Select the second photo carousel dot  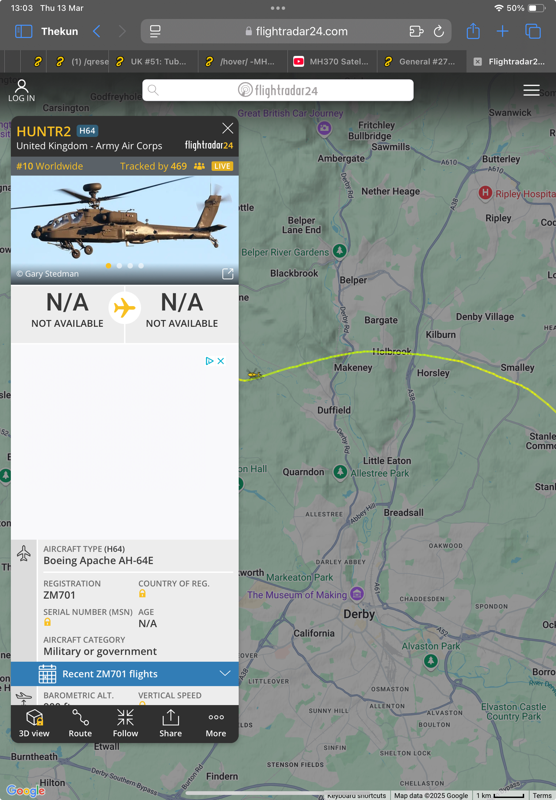(119, 266)
